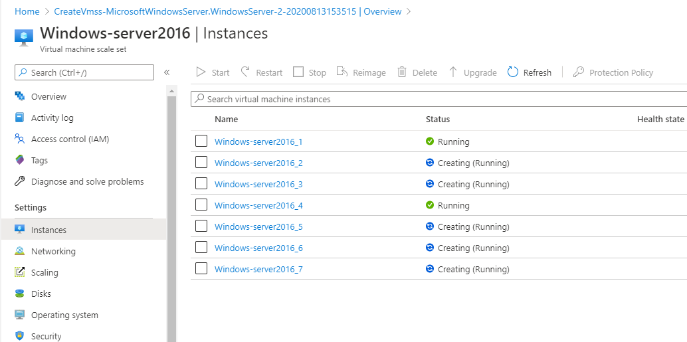687x342 pixels.
Task: Click the Search virtual machine instances field
Action: pos(439,99)
